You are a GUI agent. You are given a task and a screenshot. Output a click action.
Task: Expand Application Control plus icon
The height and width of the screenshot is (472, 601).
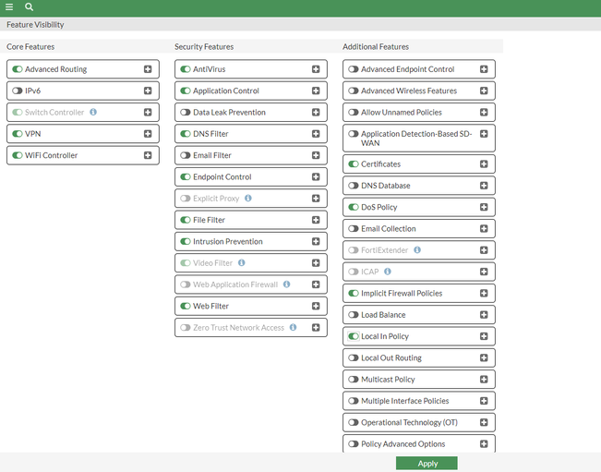click(316, 91)
